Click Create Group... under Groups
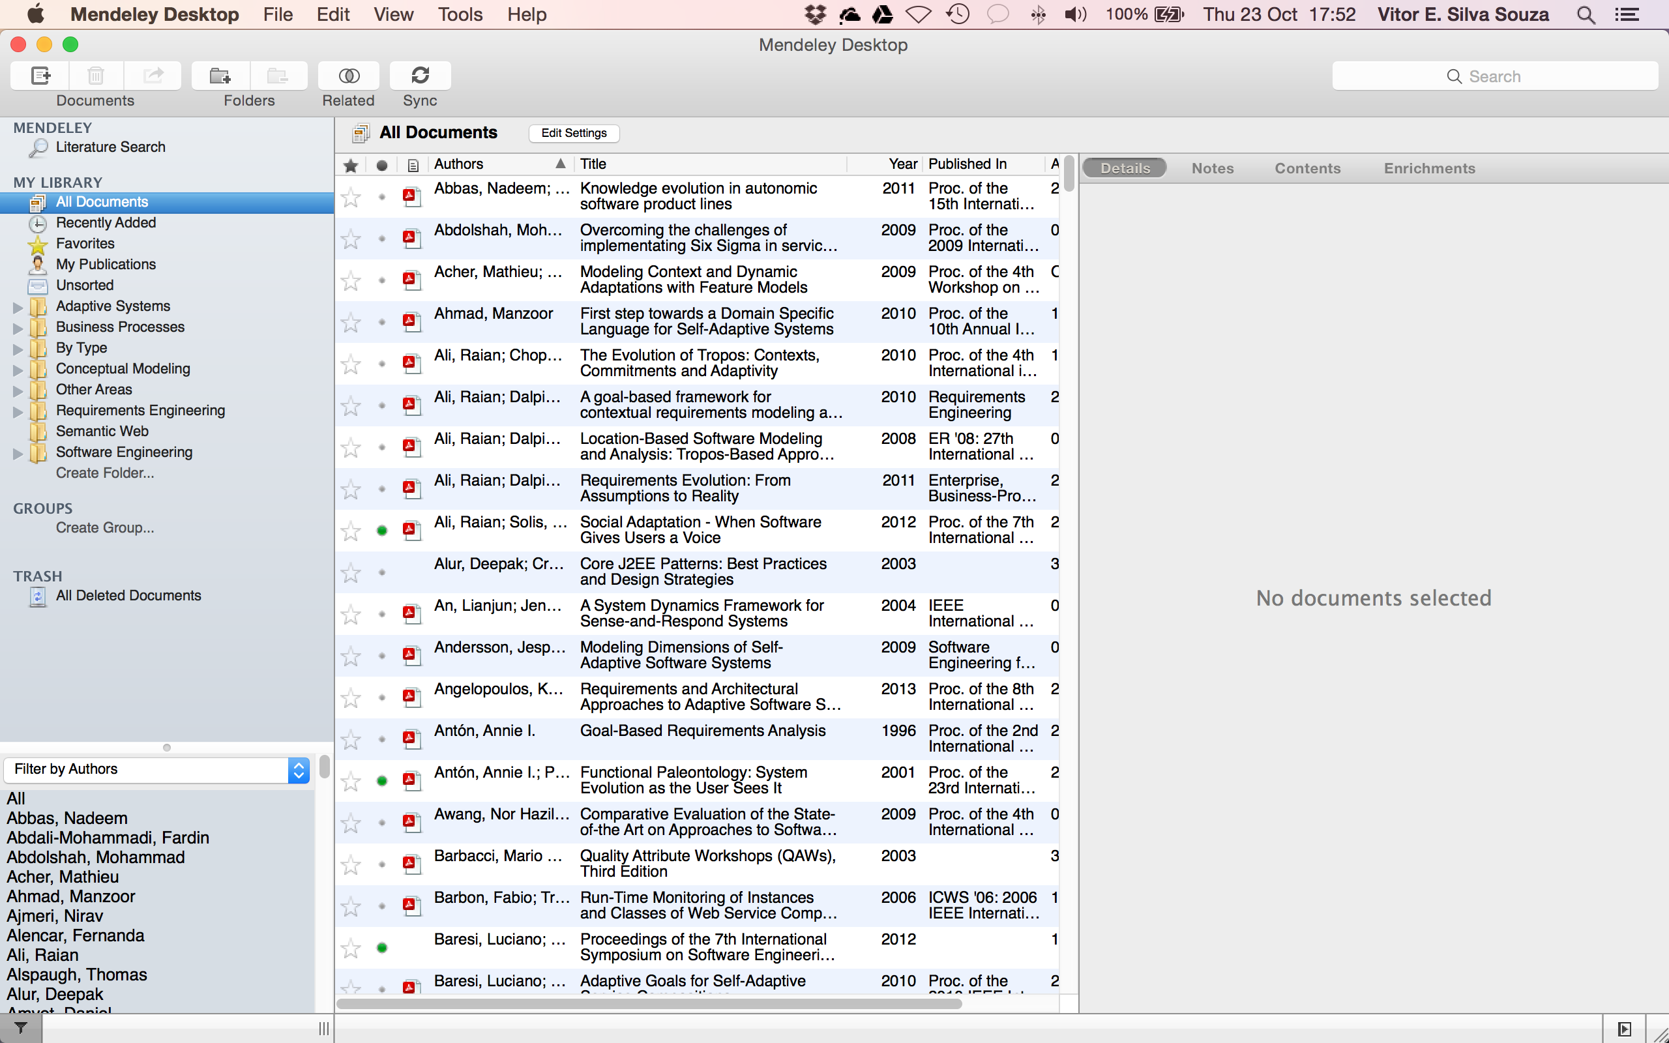 pos(105,528)
